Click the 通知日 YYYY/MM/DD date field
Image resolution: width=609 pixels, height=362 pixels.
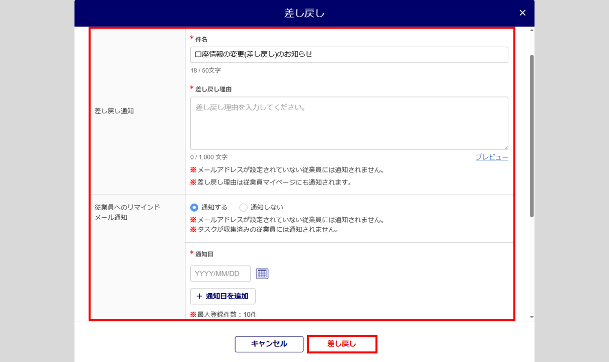220,274
